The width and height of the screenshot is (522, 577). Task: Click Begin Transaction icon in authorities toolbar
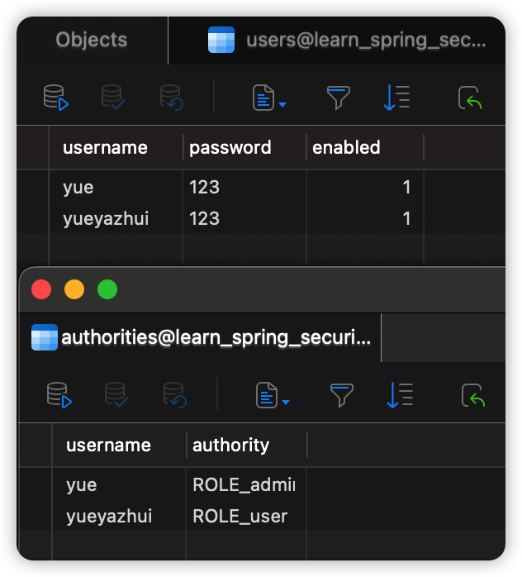[59, 395]
